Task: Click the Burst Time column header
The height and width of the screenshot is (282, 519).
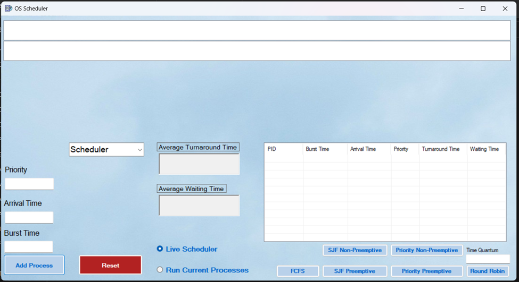Action: pyautogui.click(x=325, y=149)
